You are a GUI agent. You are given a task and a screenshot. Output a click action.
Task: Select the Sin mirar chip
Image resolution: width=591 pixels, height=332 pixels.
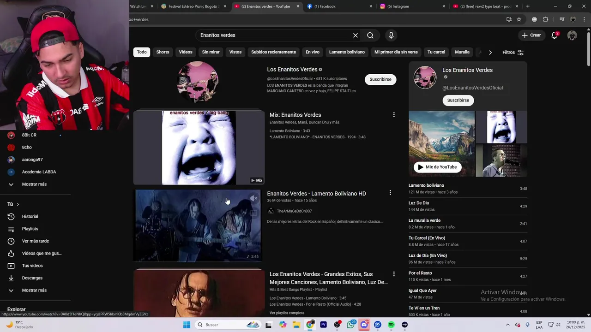pyautogui.click(x=211, y=52)
